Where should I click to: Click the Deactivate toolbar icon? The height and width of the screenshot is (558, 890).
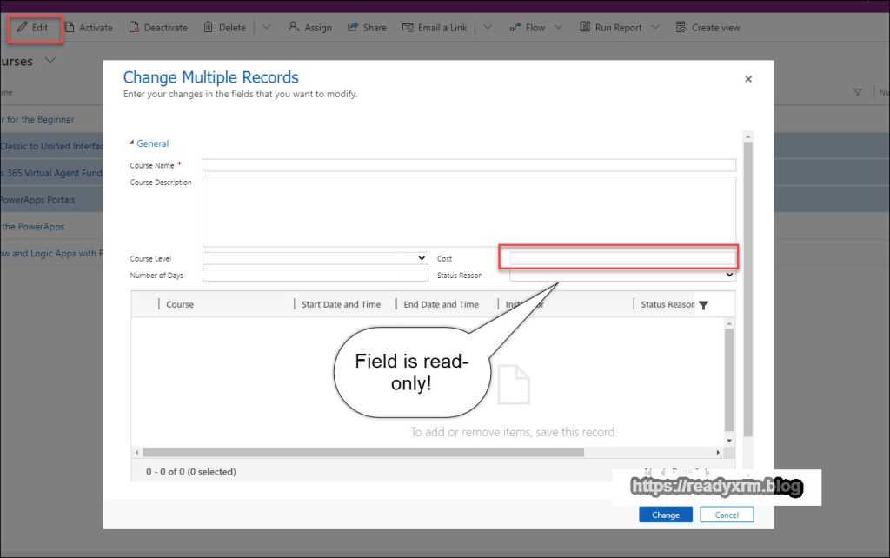click(x=134, y=28)
